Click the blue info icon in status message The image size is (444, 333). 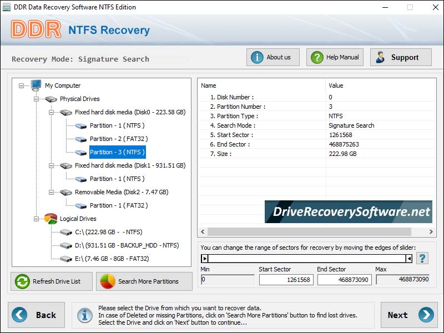tap(85, 315)
